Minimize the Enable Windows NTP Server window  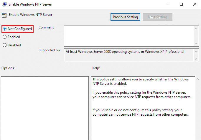coord(167,4)
